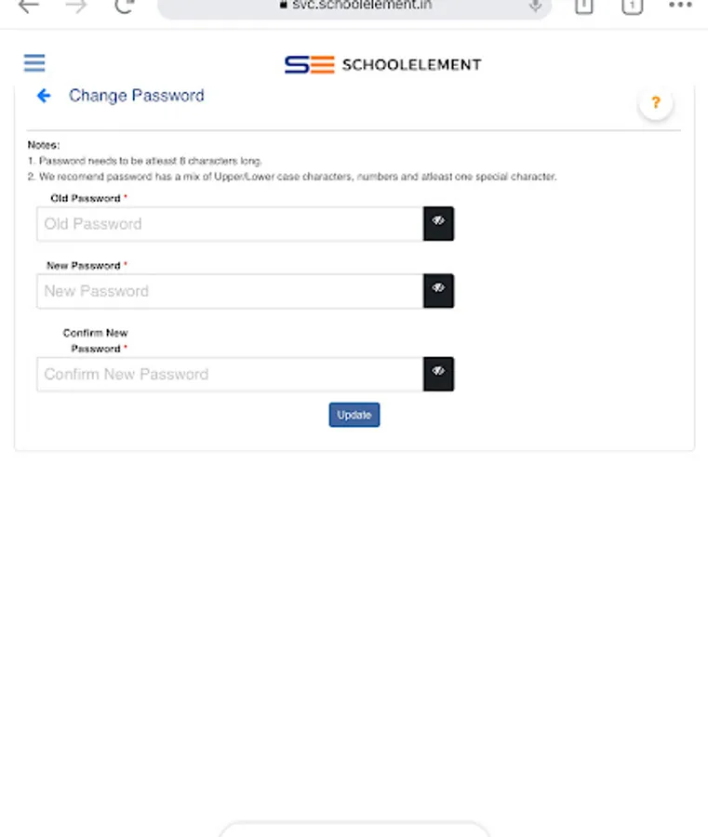708x837 pixels.
Task: Click the SchoolElement logo in the header
Action: click(382, 64)
